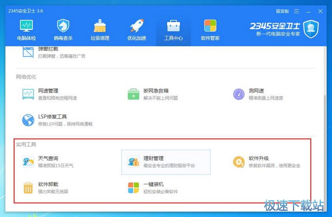This screenshot has height=217, width=332.
Task: Open 天气查询 tool title
Action: point(48,158)
